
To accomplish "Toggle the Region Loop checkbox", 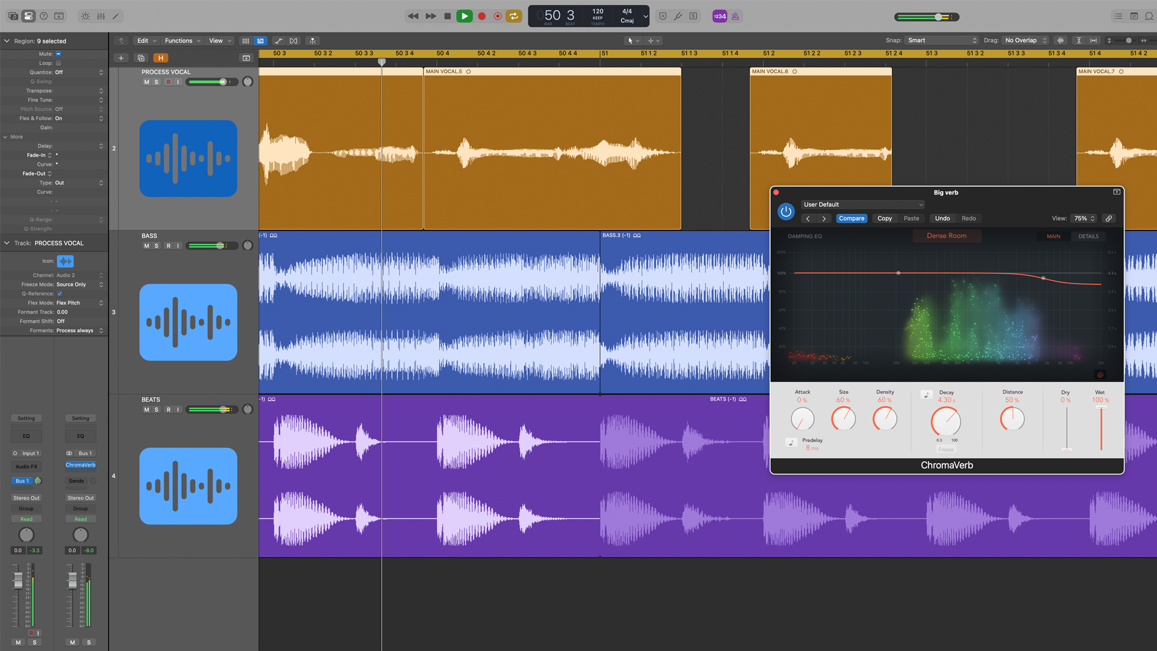I will (x=58, y=63).
